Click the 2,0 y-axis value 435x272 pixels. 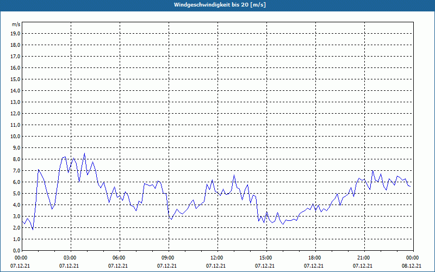tap(17, 228)
